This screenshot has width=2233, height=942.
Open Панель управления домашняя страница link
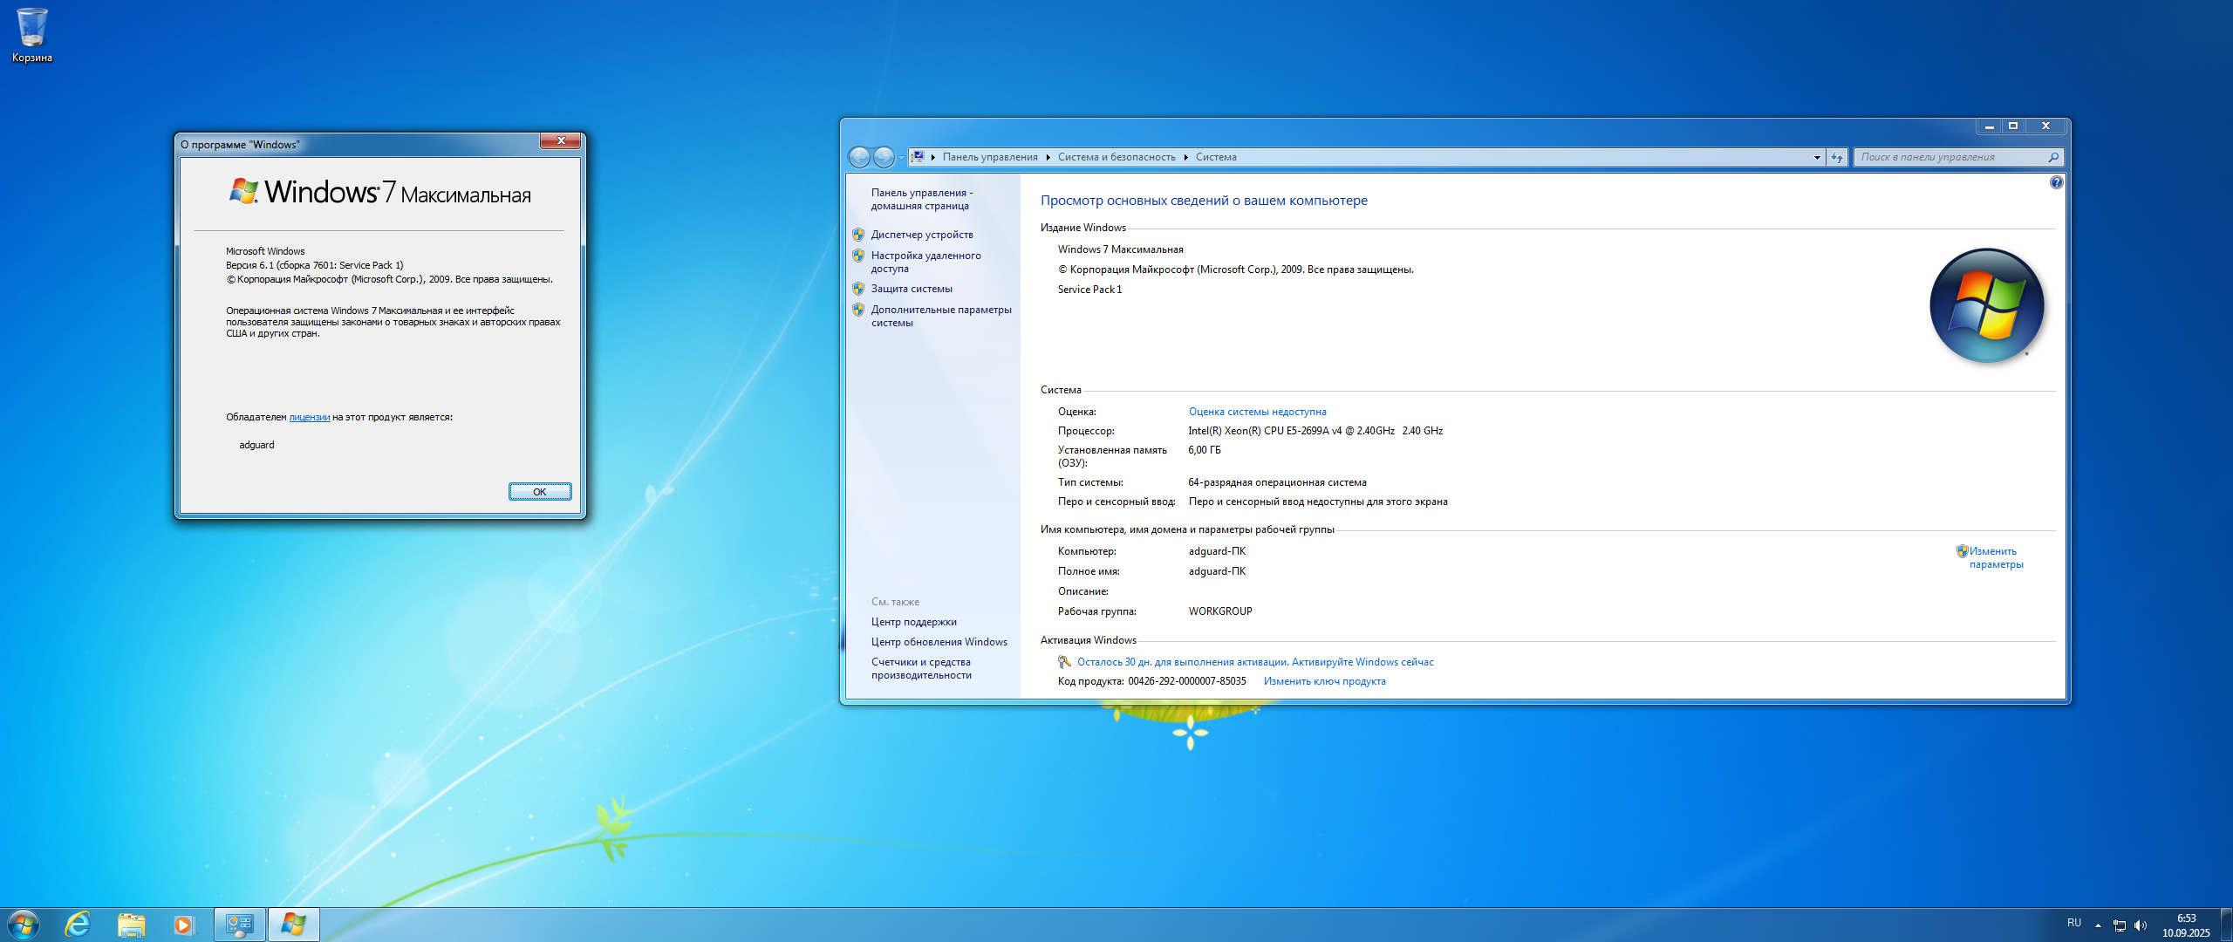point(922,199)
